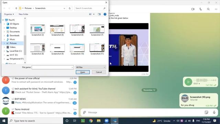Show hidden system tray icons
The height and width of the screenshot is (124, 220).
(174, 121)
